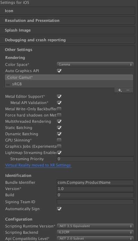The image size is (138, 241).
Task: Enable Metal Write-Only Backbuffer checkbox
Action: [59, 109]
